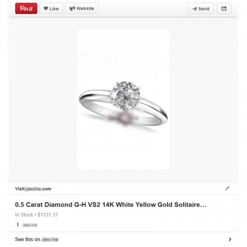Expand the See this on chevron arrow
The image size is (247, 247).
(x=230, y=239)
